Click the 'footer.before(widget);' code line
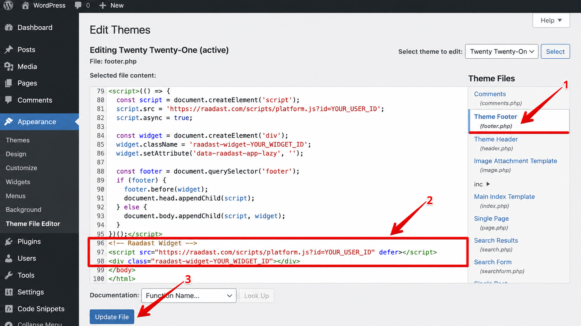 [166, 189]
